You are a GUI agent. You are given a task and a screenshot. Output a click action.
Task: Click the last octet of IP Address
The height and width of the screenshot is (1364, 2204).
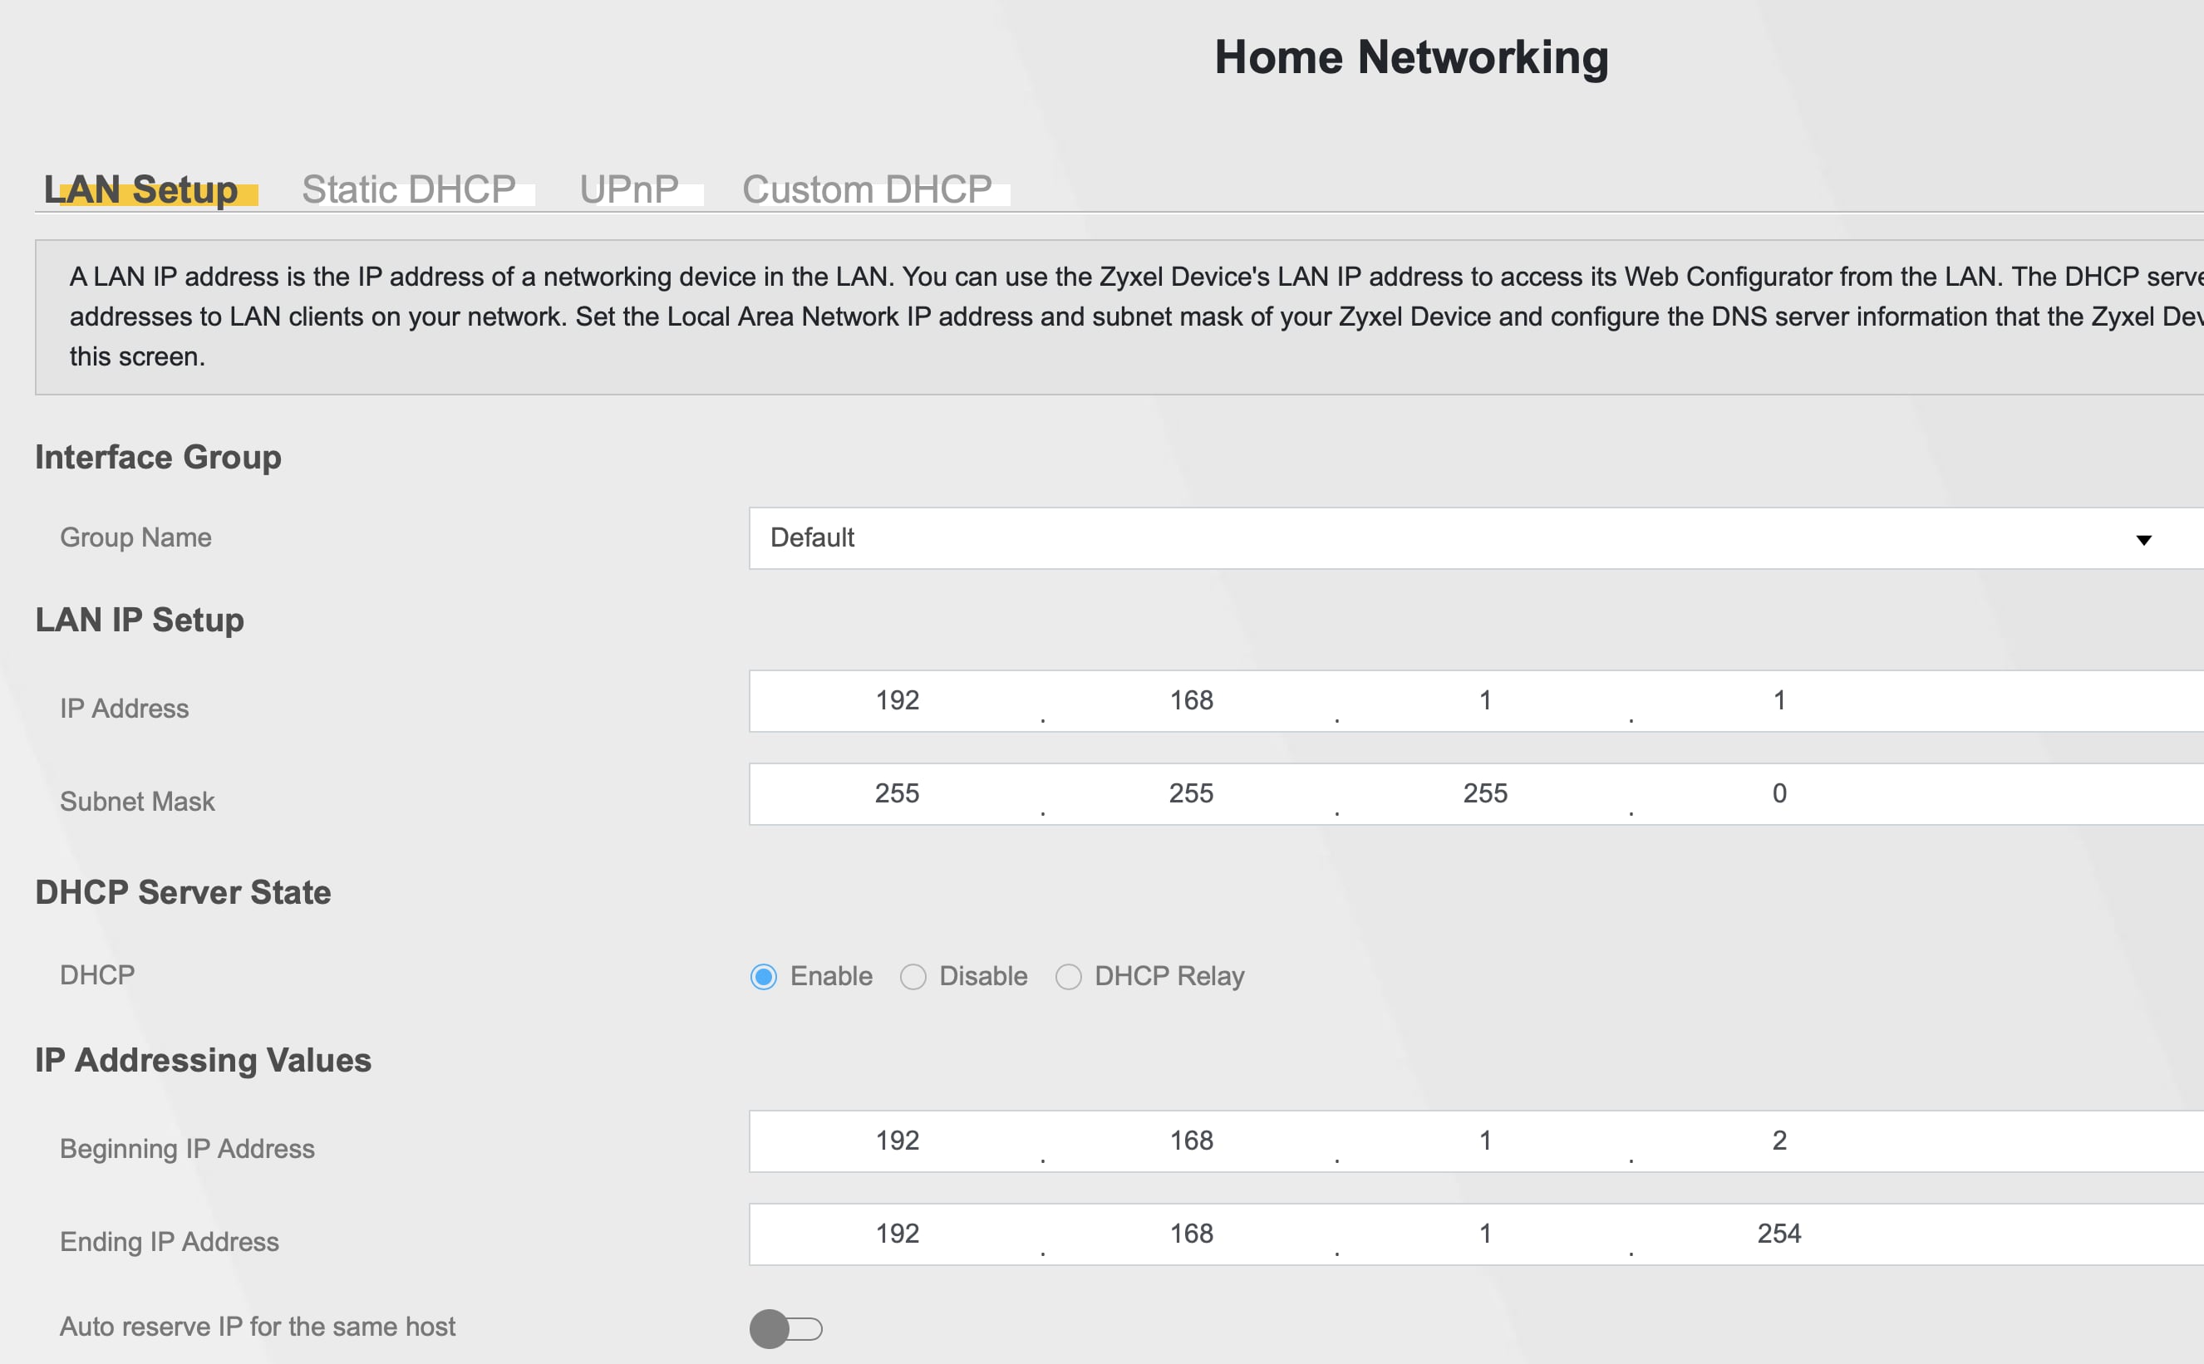(1778, 701)
